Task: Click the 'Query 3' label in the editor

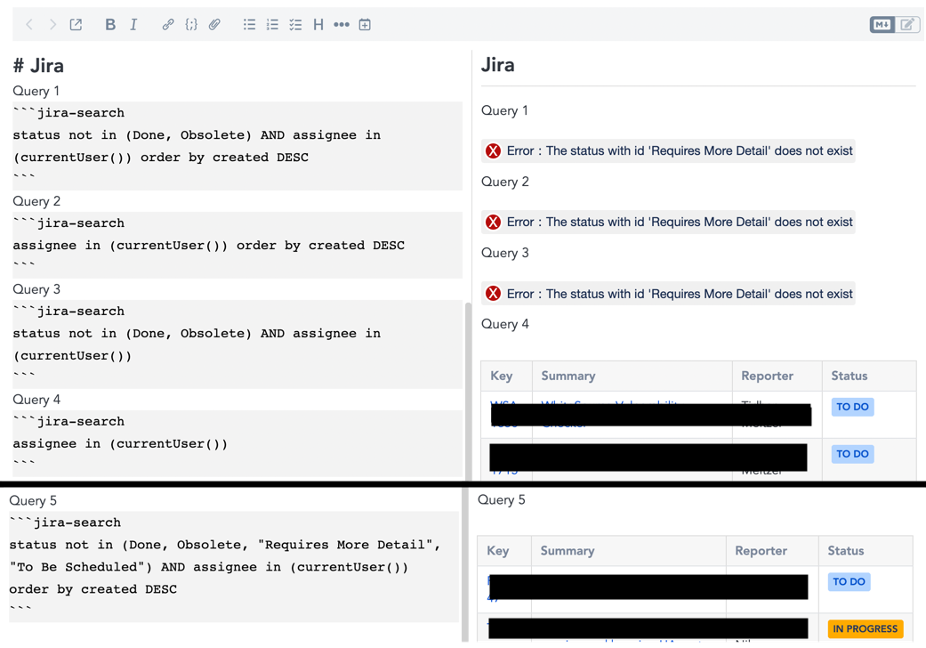Action: (36, 289)
